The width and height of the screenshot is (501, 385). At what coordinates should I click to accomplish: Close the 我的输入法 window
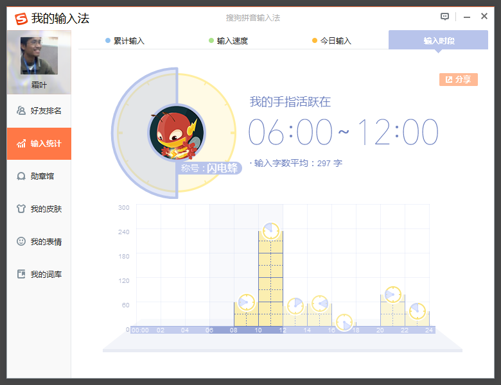(484, 16)
